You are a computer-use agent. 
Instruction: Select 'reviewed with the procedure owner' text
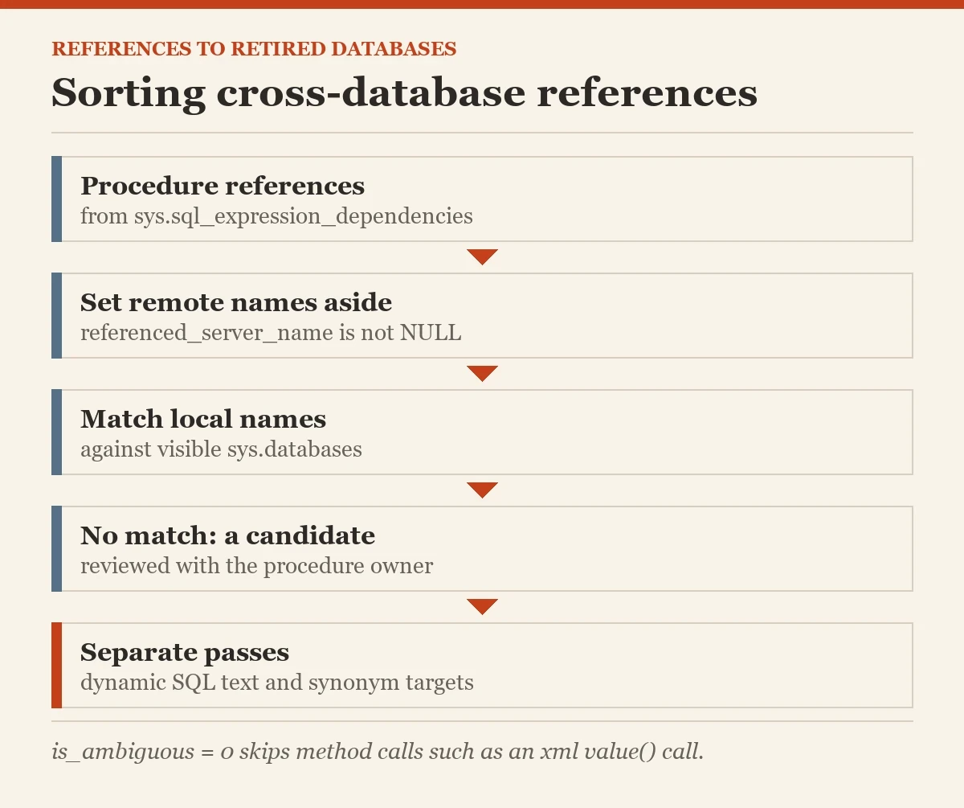pos(256,566)
